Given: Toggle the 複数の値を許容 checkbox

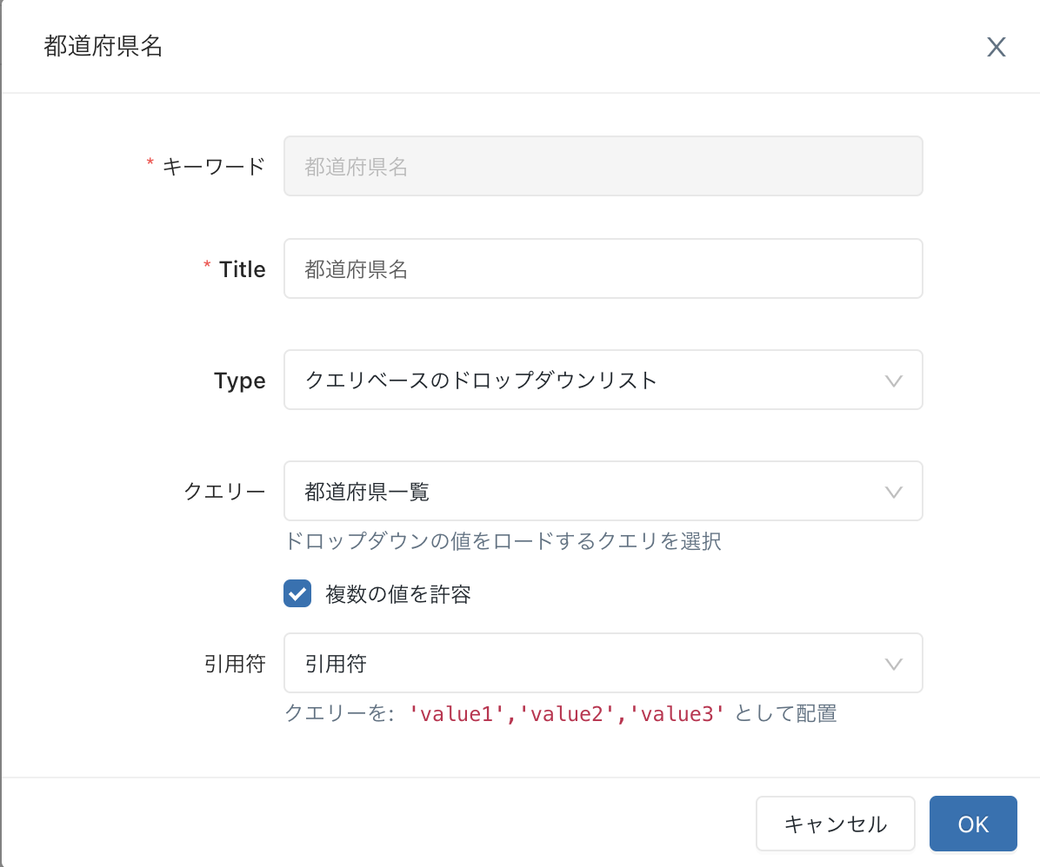Looking at the screenshot, I should [x=297, y=594].
